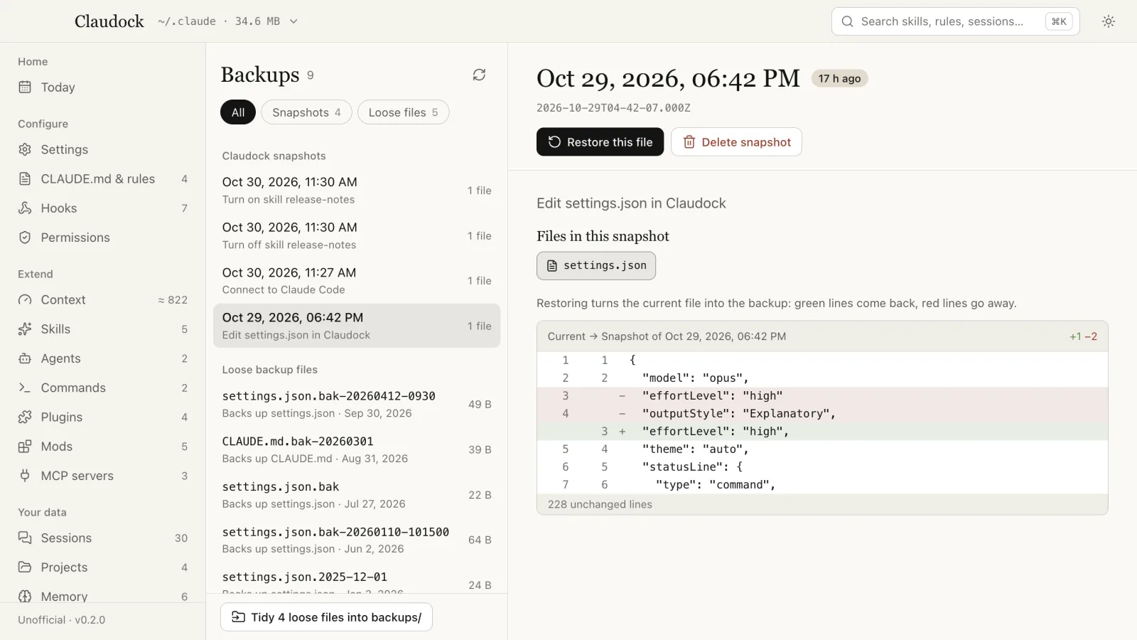Click the trash icon in Delete snapshot

pos(689,142)
